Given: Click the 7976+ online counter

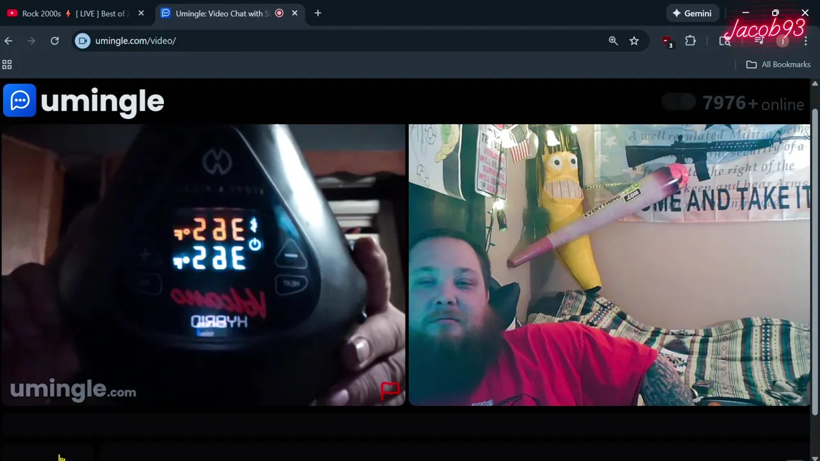Looking at the screenshot, I should point(753,103).
